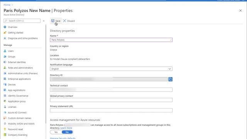The width and height of the screenshot is (247, 139).
Task: Click the Licenses icon
Action: click(x=5, y=107)
